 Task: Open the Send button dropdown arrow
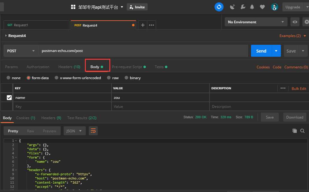[276, 51]
